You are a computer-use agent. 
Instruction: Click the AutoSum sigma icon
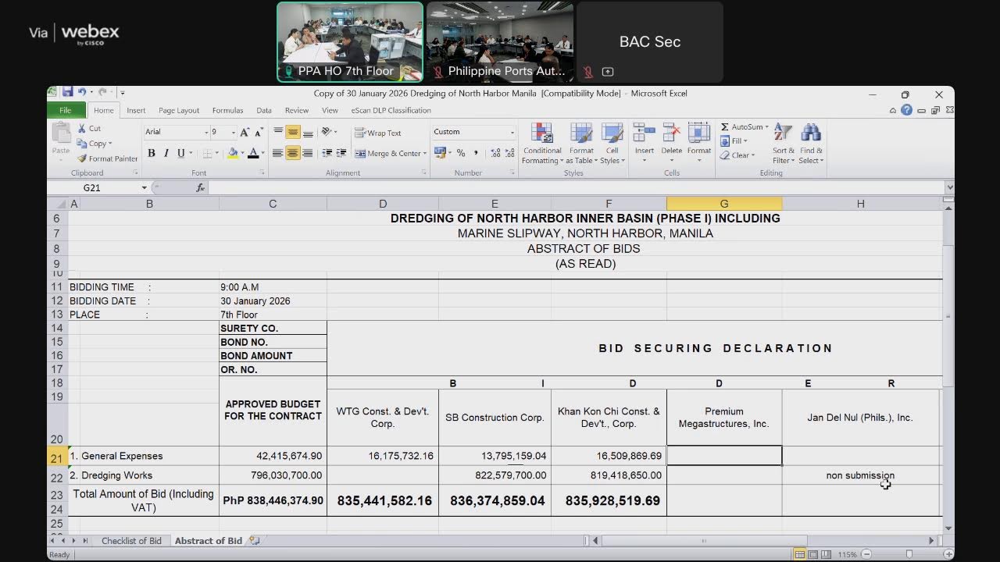click(x=725, y=126)
